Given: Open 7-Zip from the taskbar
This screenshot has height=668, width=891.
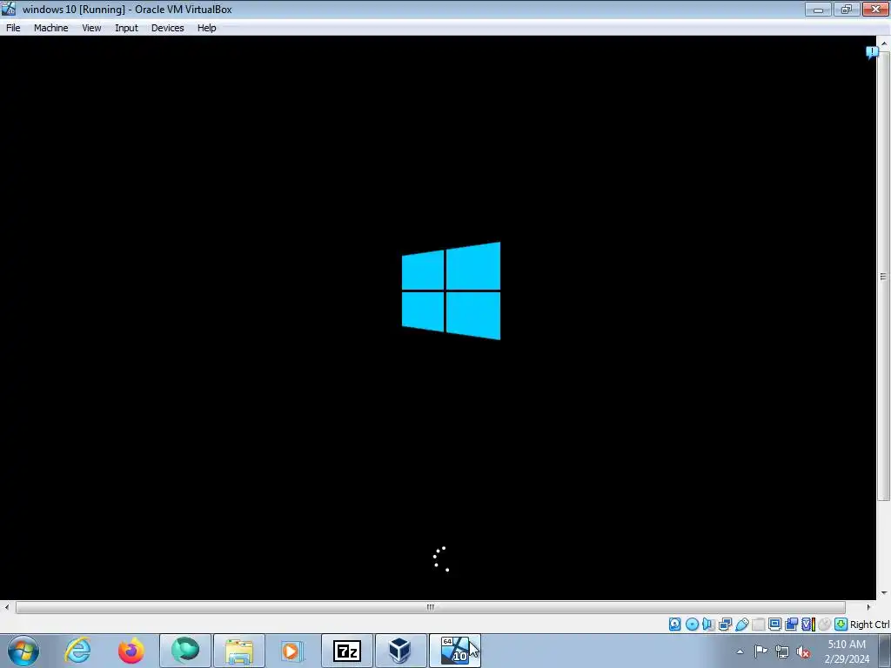Looking at the screenshot, I should 346,651.
